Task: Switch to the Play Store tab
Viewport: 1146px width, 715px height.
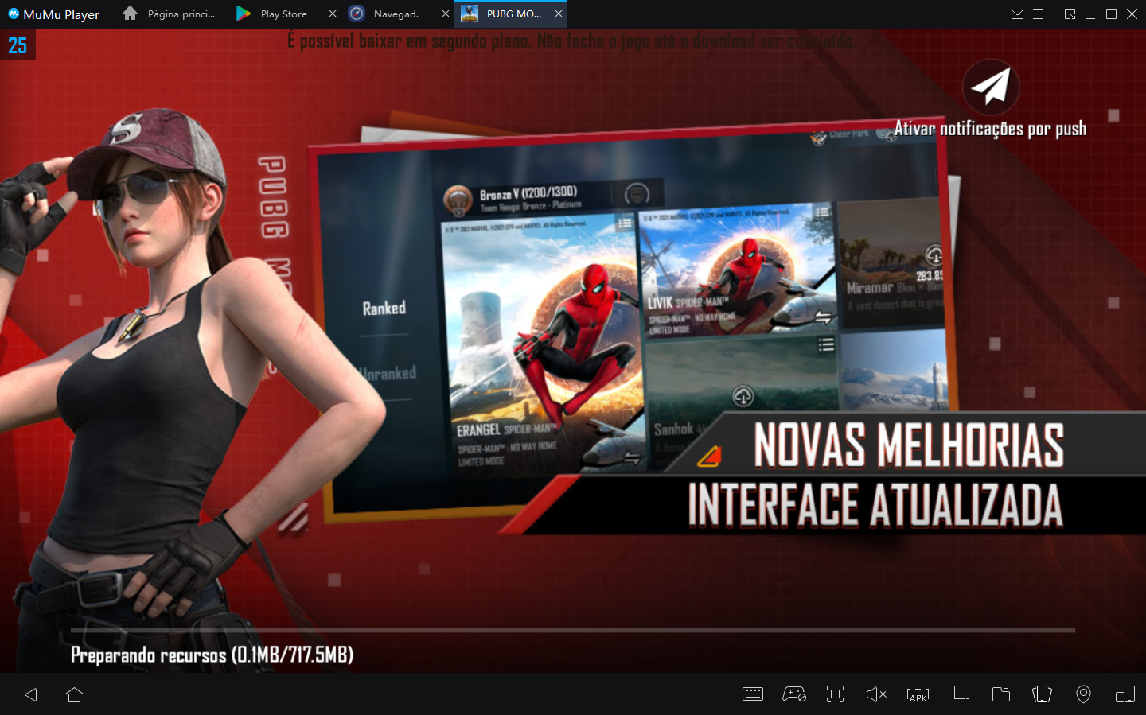Action: [x=283, y=14]
